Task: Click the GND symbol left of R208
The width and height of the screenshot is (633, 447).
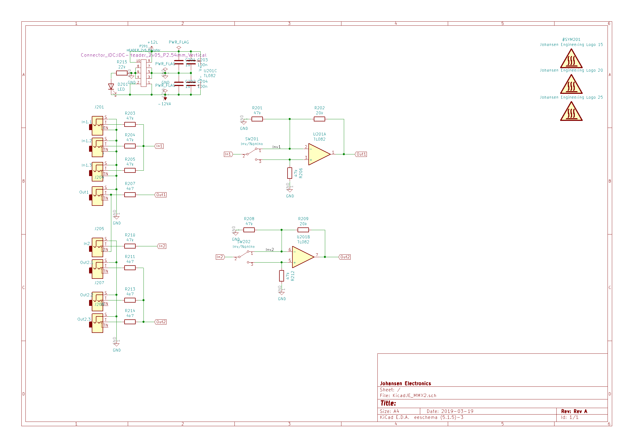Action: 236,234
